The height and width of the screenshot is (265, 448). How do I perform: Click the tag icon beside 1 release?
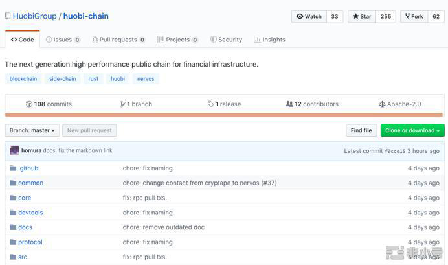click(210, 104)
